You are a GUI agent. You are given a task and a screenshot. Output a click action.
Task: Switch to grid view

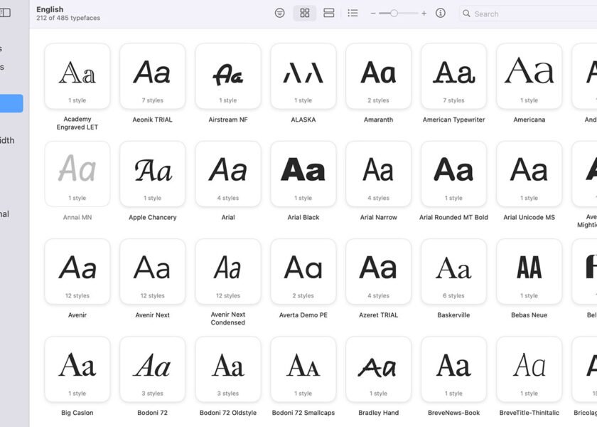point(305,13)
